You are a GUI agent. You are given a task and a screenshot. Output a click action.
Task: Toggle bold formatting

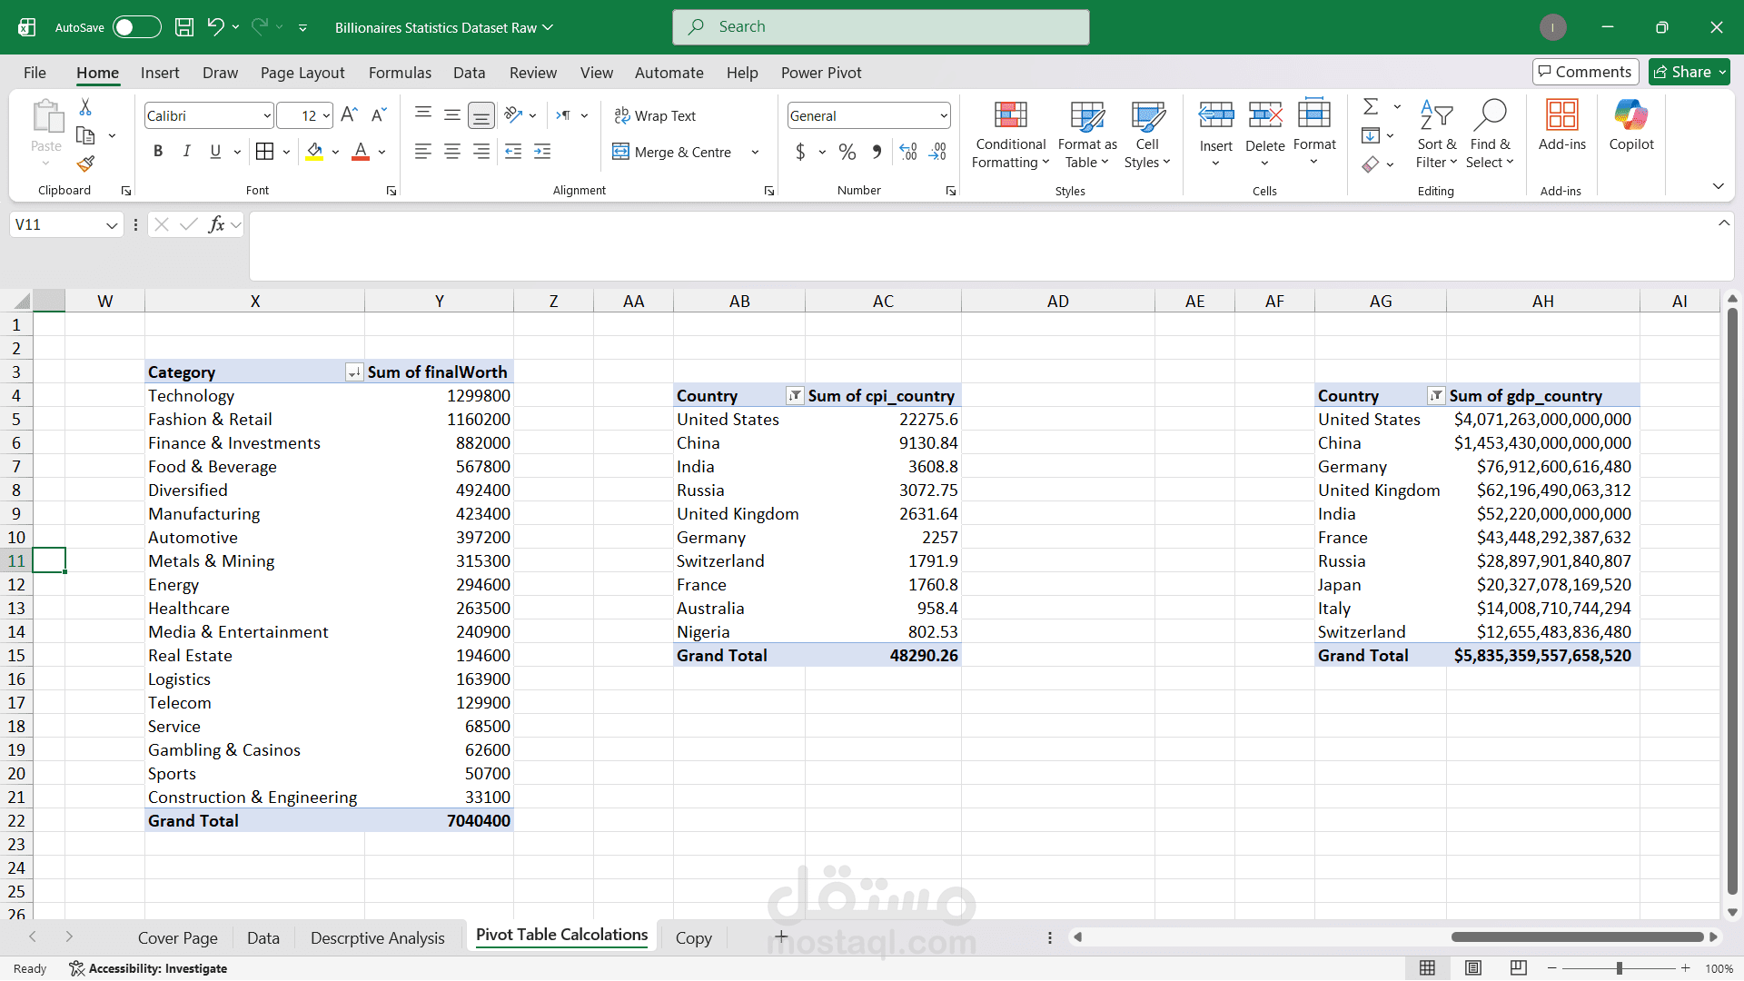pyautogui.click(x=158, y=152)
